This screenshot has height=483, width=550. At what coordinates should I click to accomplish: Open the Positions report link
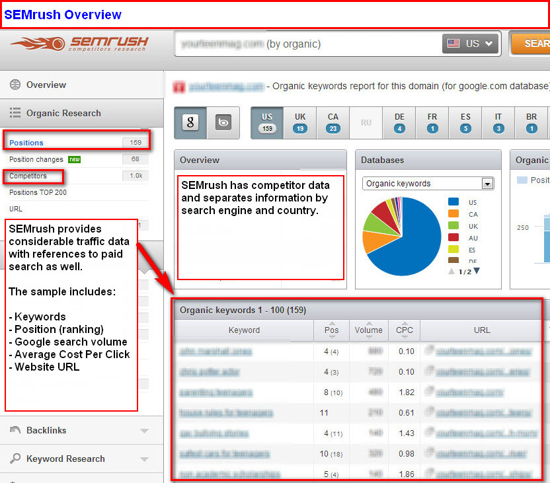(26, 143)
